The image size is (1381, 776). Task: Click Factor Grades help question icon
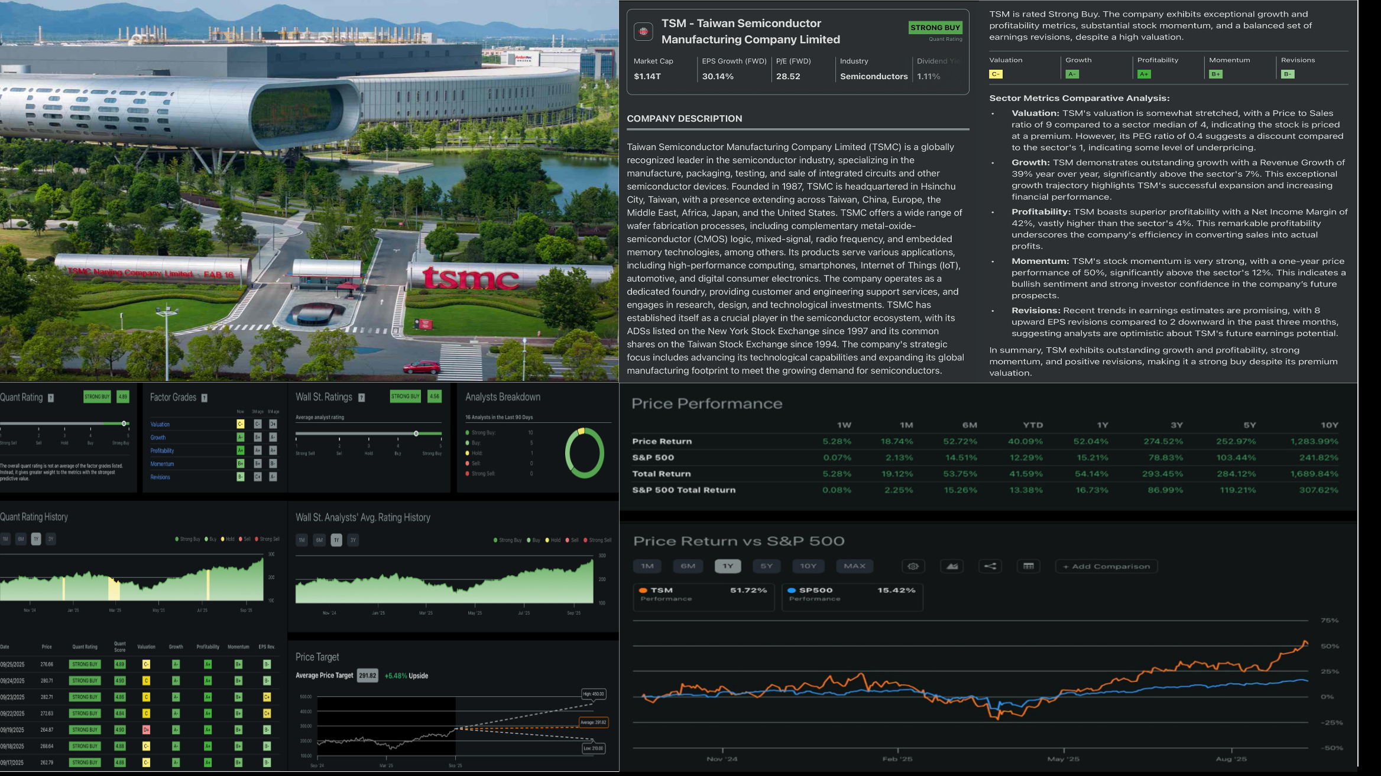pos(205,398)
